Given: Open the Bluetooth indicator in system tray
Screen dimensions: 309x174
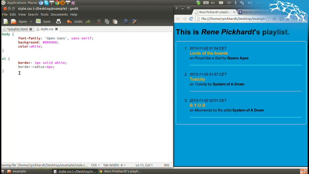Looking at the screenshot, I should pos(235,3).
